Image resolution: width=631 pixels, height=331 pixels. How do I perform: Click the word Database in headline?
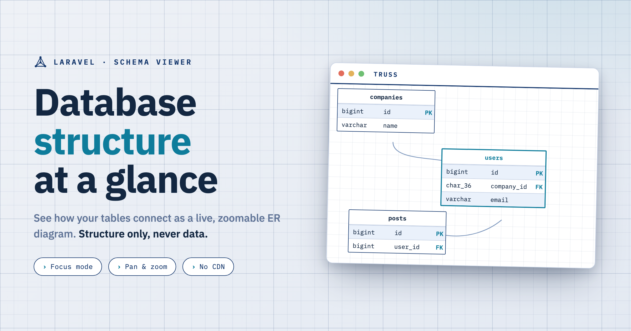(115, 102)
